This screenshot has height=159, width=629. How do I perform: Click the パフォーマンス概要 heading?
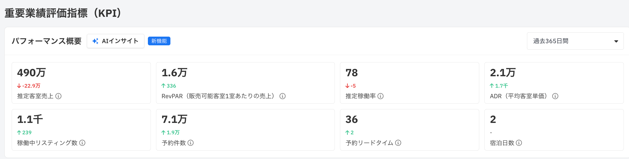coord(46,41)
